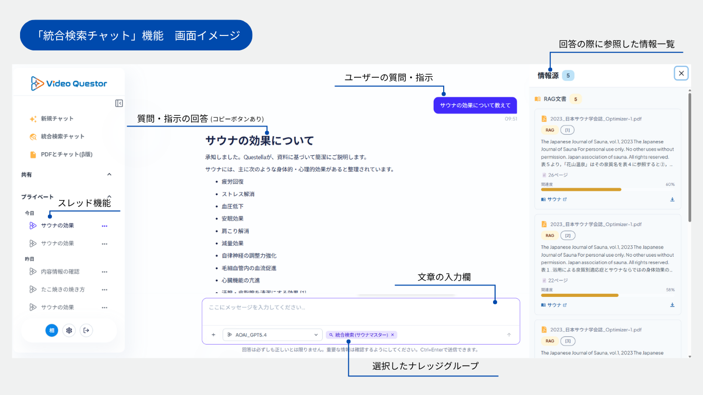This screenshot has width=703, height=395.
Task: Open more options for 昨日 サウナの効果 thread
Action: (104, 308)
